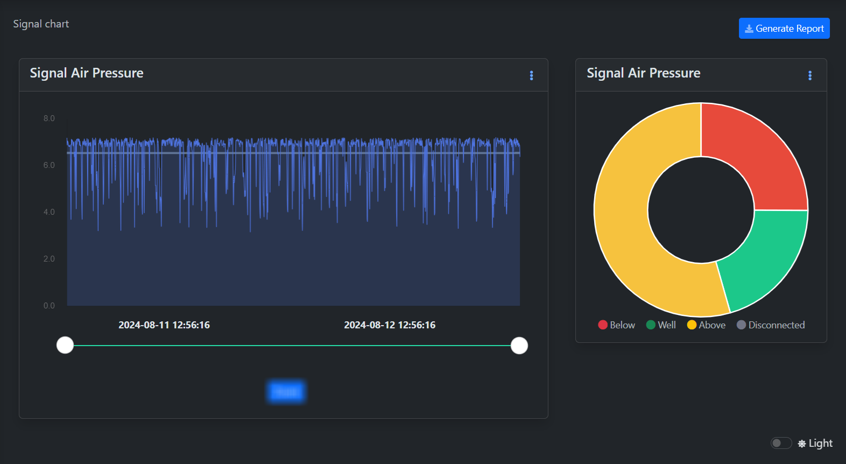Image resolution: width=846 pixels, height=464 pixels.
Task: Open the line chart's three-dot menu
Action: [x=531, y=75]
